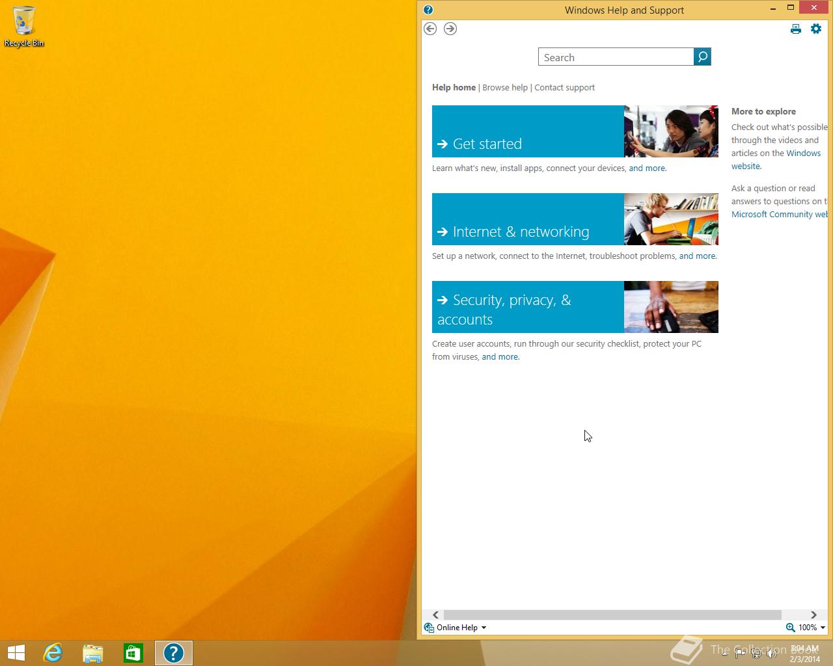Launch Internet Explorer from taskbar
Image resolution: width=833 pixels, height=666 pixels.
pyautogui.click(x=53, y=653)
